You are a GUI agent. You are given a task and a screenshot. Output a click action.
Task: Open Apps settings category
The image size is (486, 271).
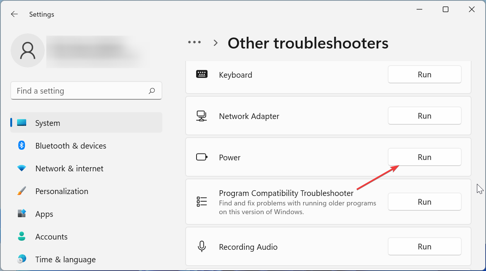click(x=87, y=214)
